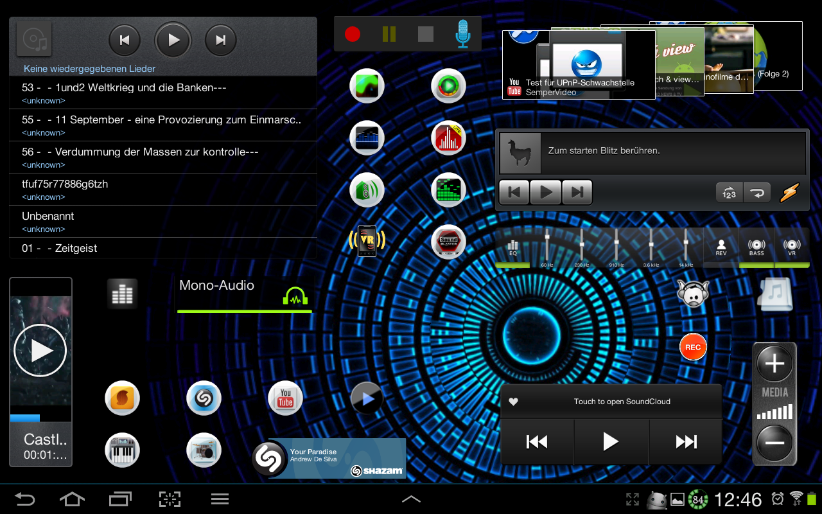Open the drum kit app icon
Viewport: 822px width, 514px height.
point(204,450)
